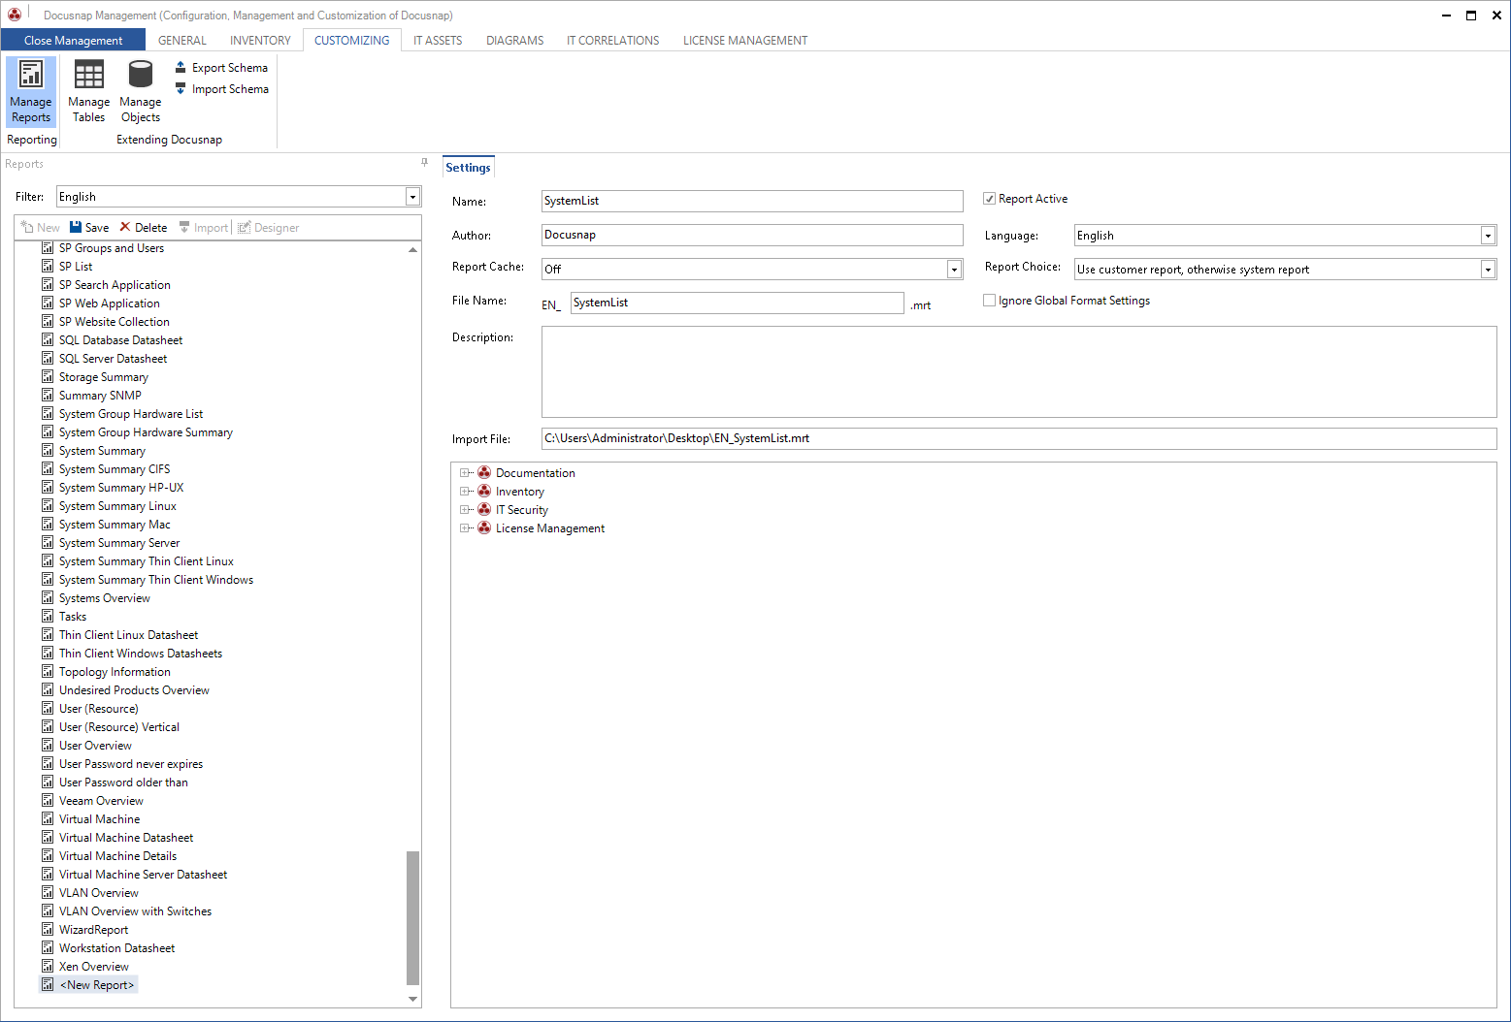Open the Language dropdown
Screen dimensions: 1511x1022
1488,235
